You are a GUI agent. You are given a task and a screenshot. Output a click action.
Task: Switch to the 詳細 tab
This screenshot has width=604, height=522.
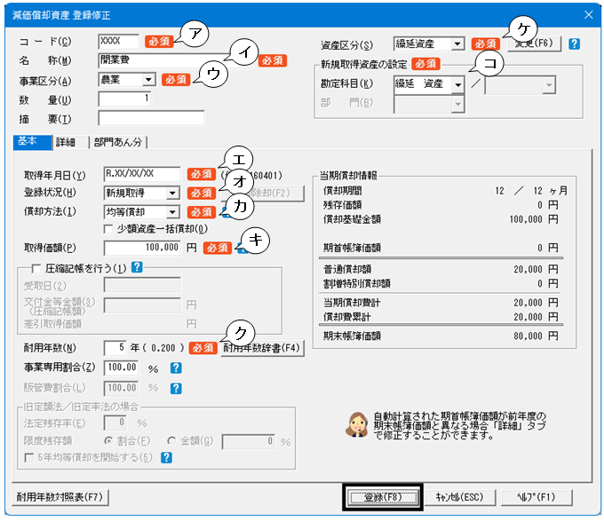tap(65, 142)
